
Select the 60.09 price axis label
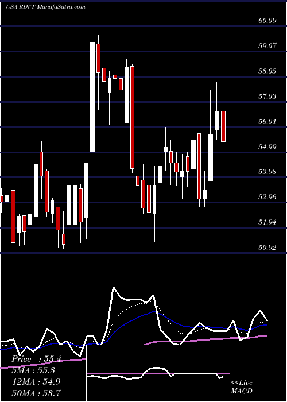tap(267, 21)
